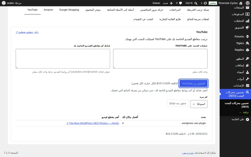Open Dokan in the admin bar

coord(156,3)
